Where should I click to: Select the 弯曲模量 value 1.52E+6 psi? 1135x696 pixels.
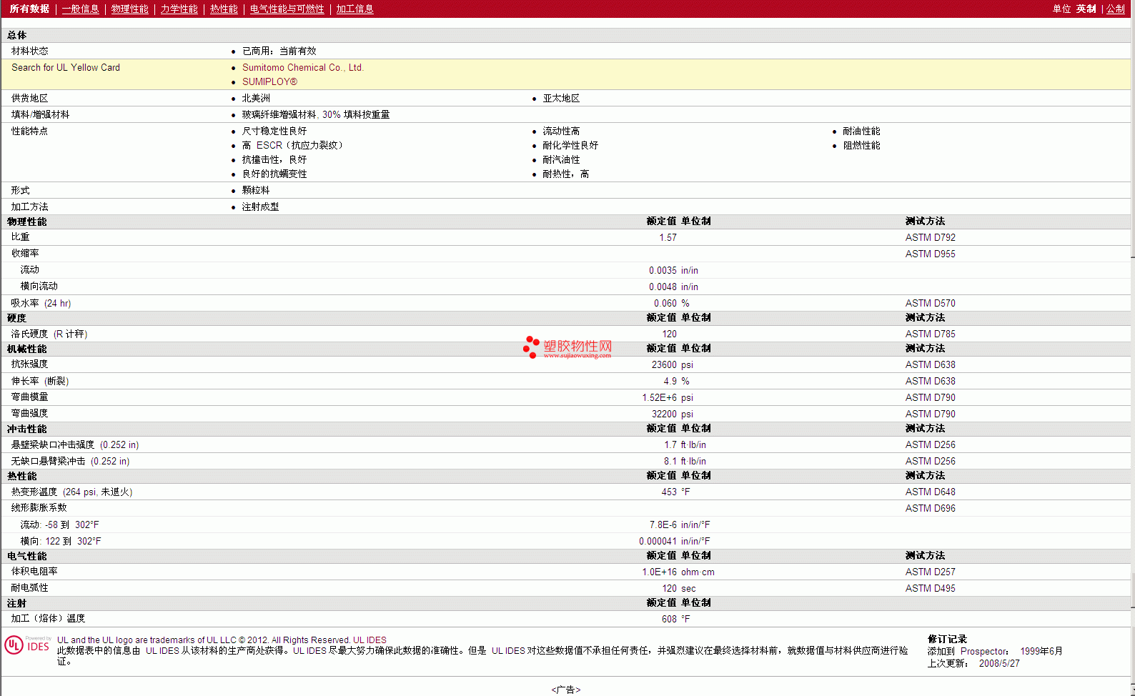tap(668, 397)
